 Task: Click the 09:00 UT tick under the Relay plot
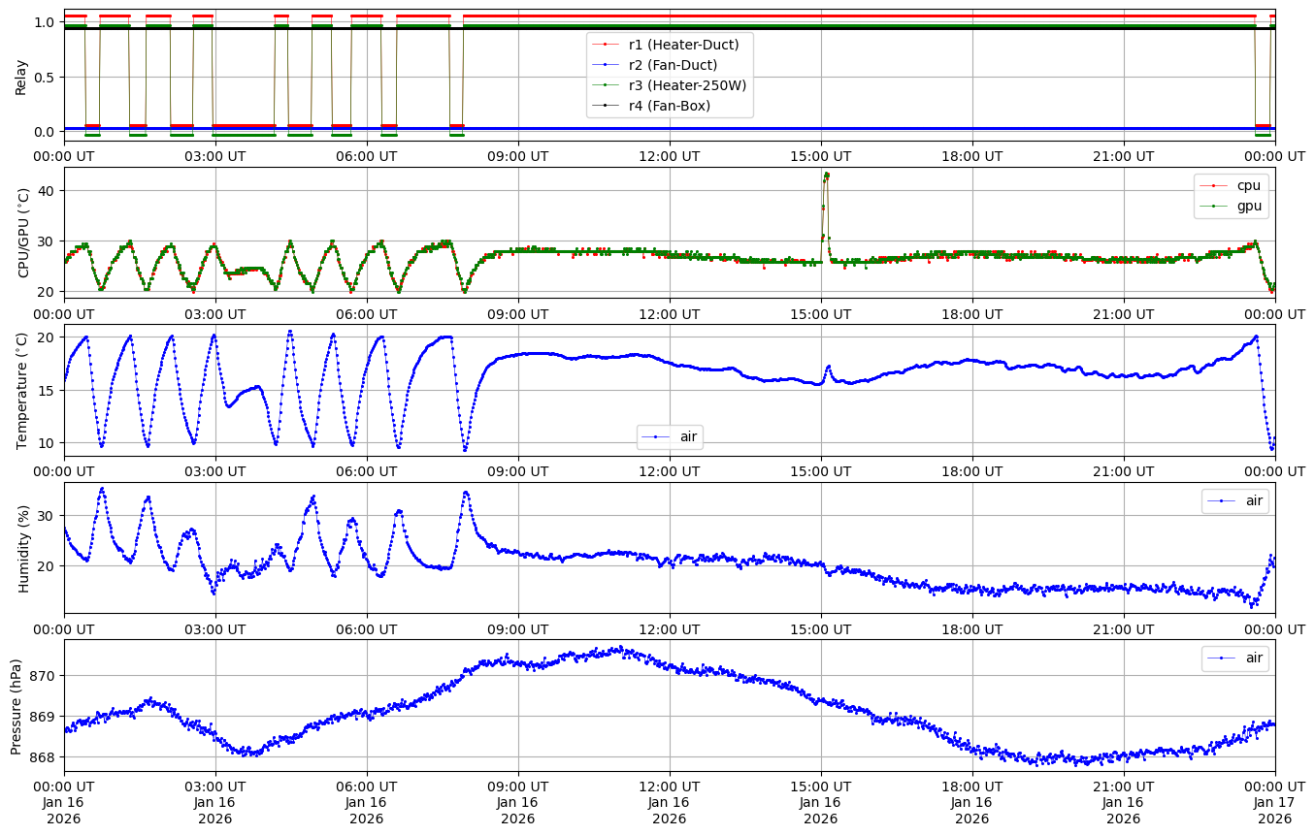(517, 156)
